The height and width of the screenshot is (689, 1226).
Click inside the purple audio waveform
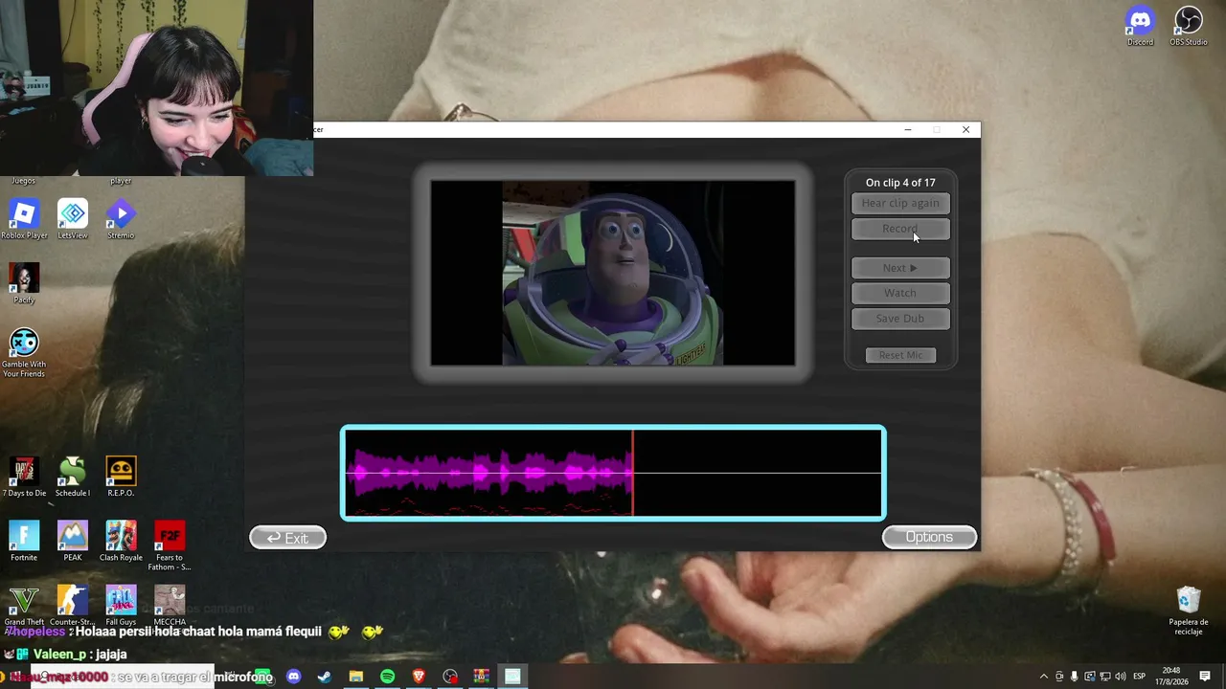pyautogui.click(x=488, y=473)
